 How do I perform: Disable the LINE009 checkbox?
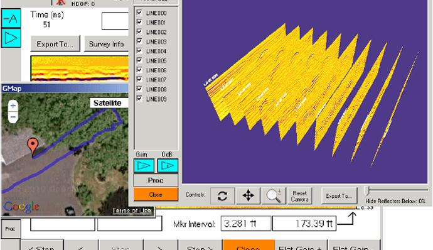139,99
